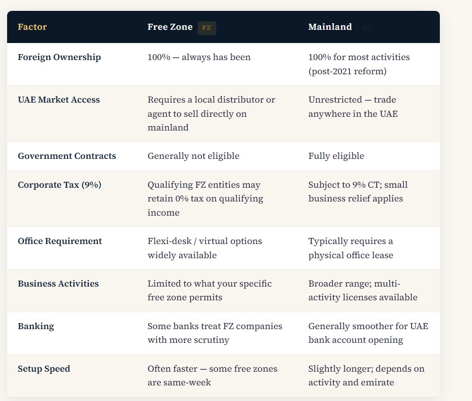The width and height of the screenshot is (472, 401).
Task: Click the Foreign Ownership row label
Action: click(59, 57)
